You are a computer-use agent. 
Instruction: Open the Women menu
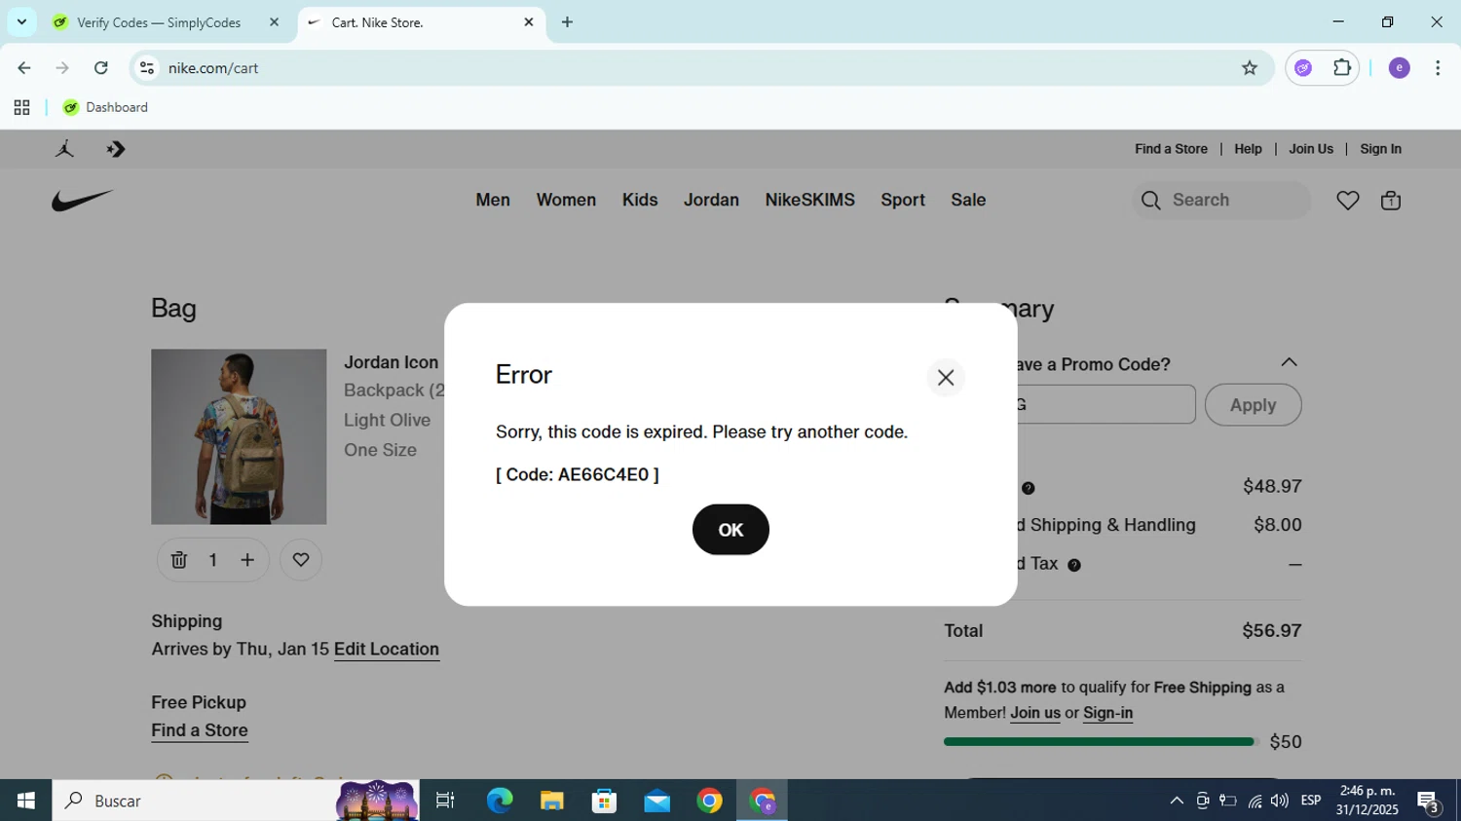[x=566, y=200]
